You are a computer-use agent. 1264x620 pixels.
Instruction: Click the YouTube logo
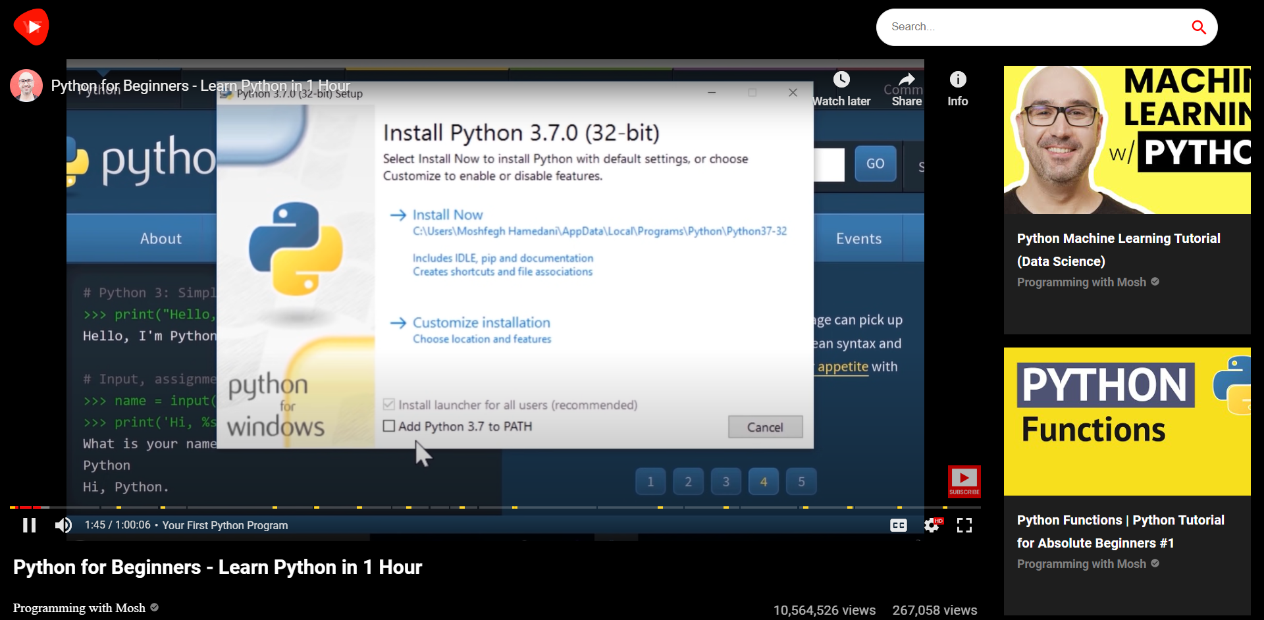31,26
